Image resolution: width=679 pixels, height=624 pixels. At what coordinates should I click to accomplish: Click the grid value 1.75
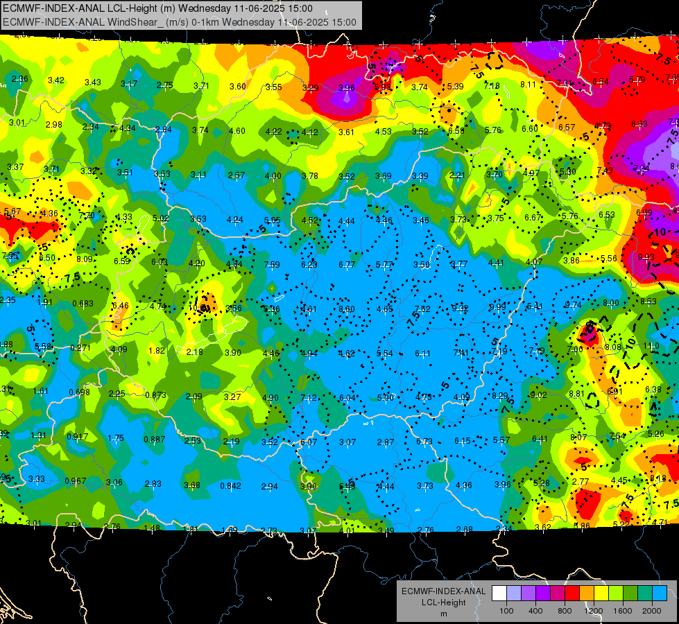pos(116,437)
